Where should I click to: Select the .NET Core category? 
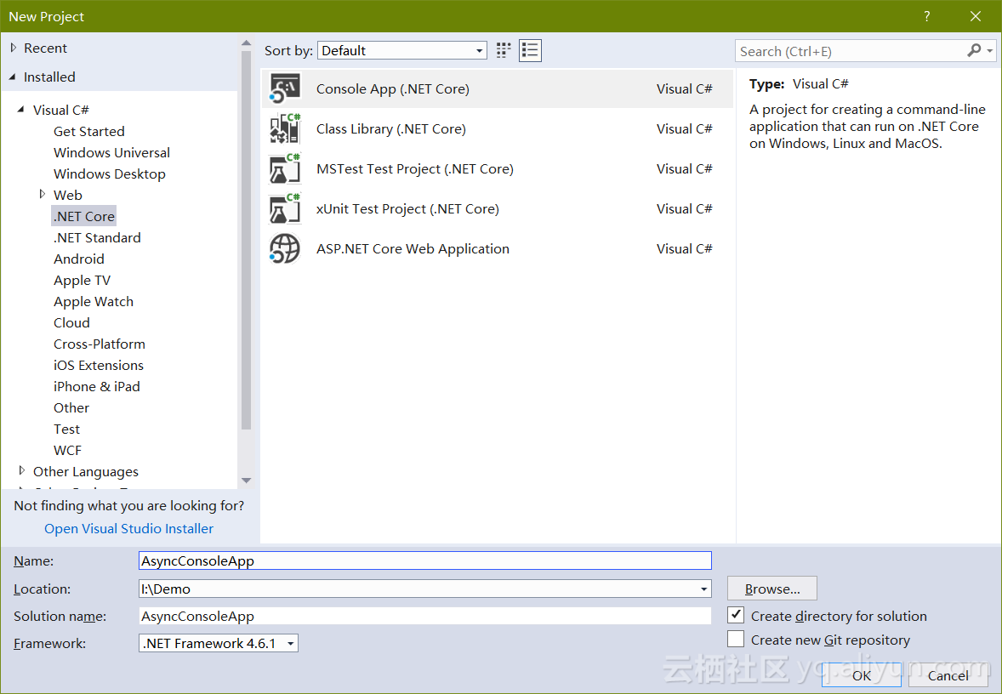(83, 216)
